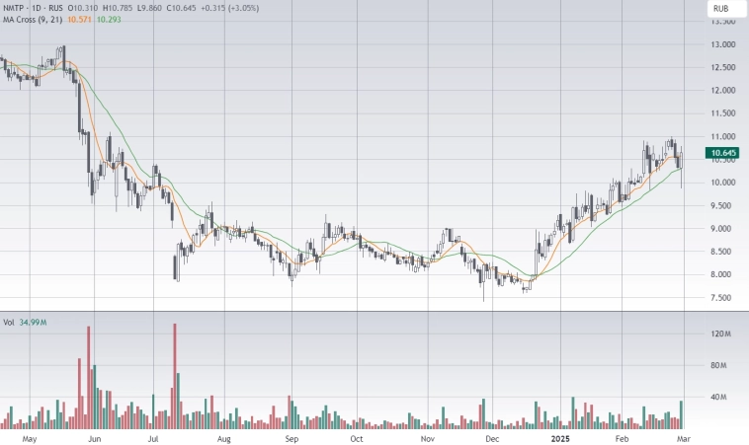Click the low price L9.860 in legend
Screen dimensions: 749x445
coord(149,8)
